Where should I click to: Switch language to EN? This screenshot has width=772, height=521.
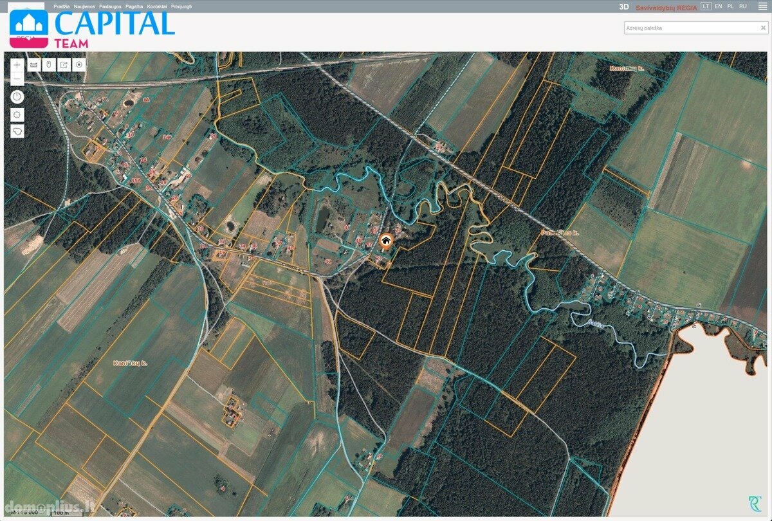pyautogui.click(x=719, y=6)
